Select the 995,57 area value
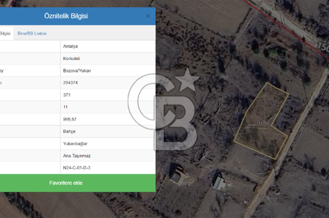Screen dimensions: 329x218 pos(70,119)
